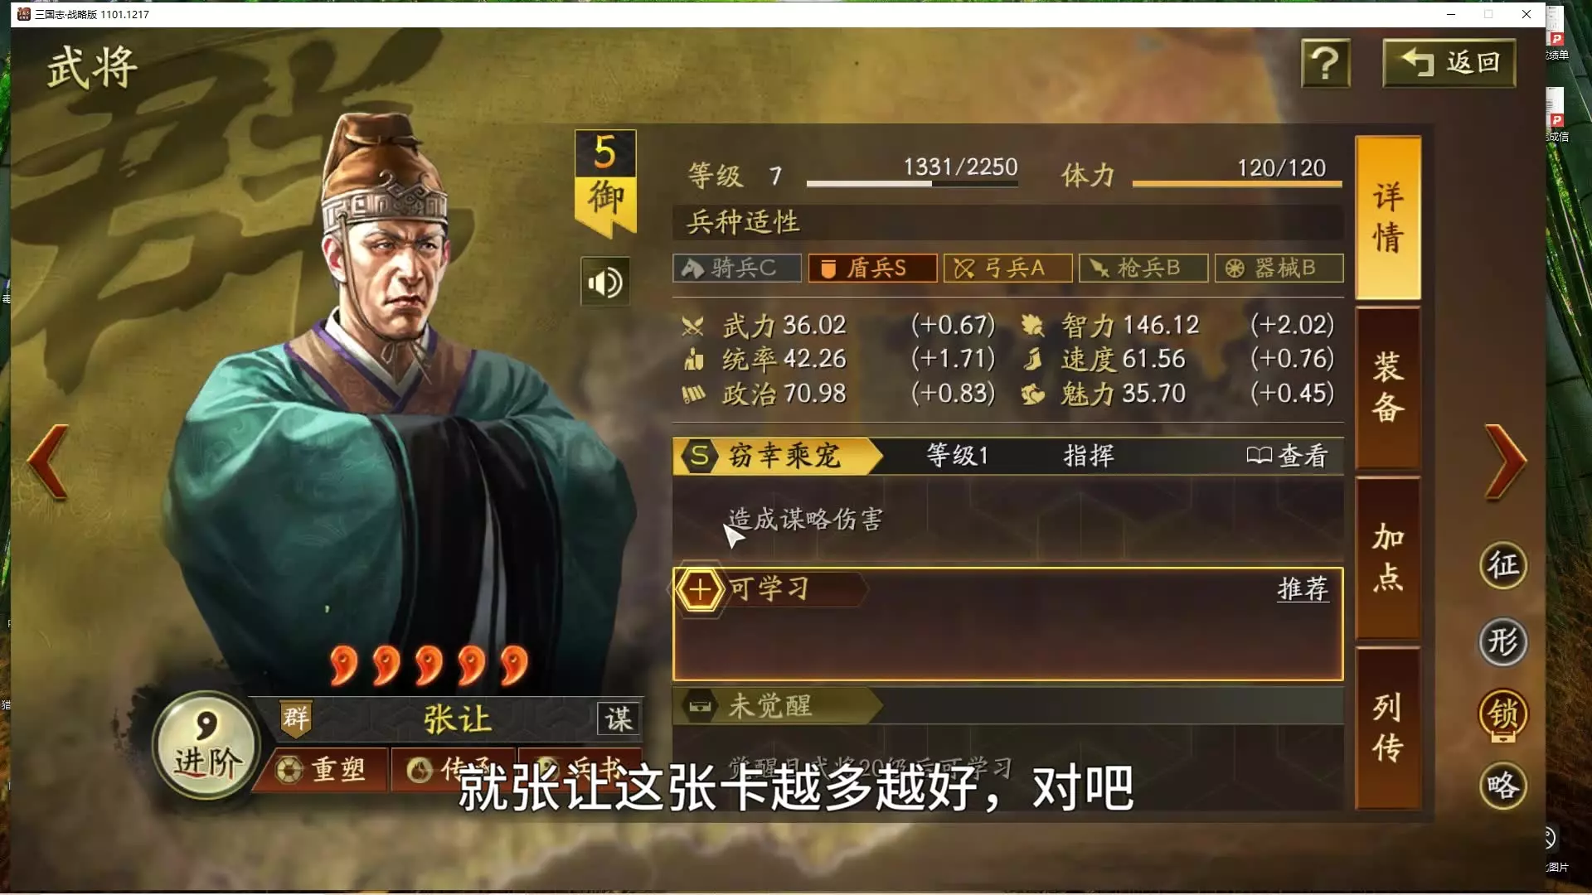Click the left red arrow to previous general
The height and width of the screenshot is (895, 1592).
click(x=48, y=462)
